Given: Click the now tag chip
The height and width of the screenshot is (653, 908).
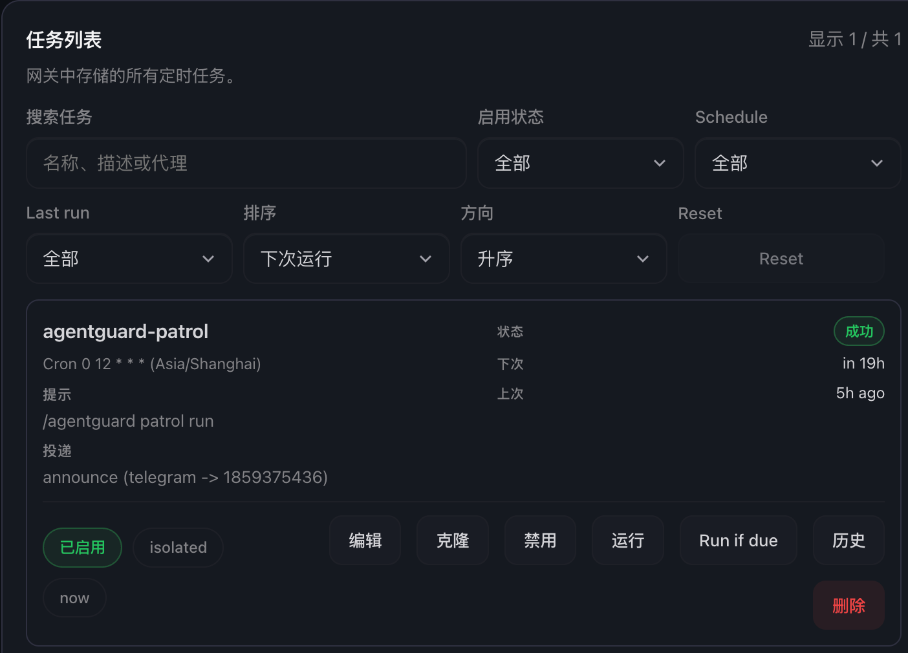Looking at the screenshot, I should [74, 598].
